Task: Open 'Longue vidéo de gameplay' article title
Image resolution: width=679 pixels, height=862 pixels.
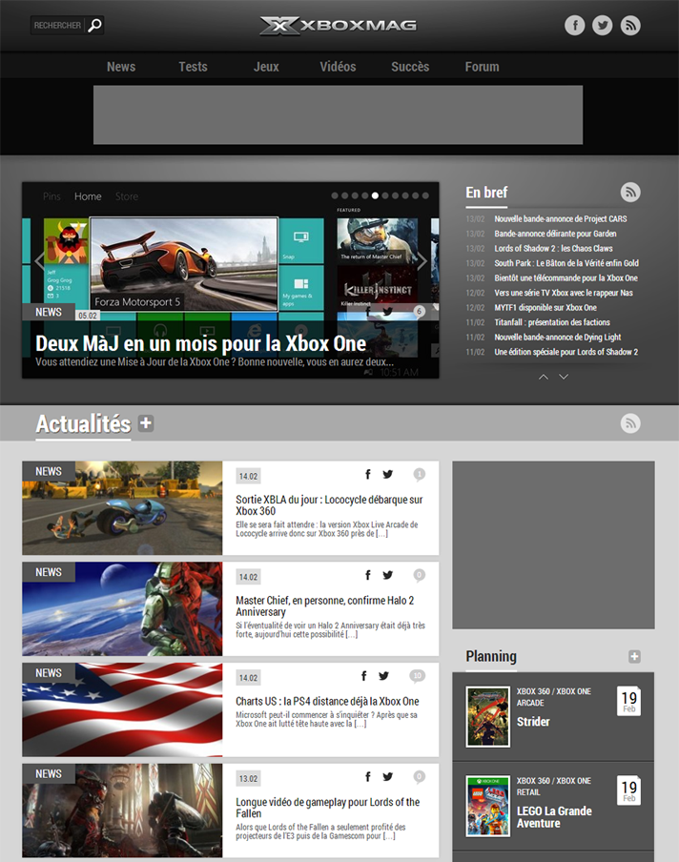Action: tap(328, 808)
